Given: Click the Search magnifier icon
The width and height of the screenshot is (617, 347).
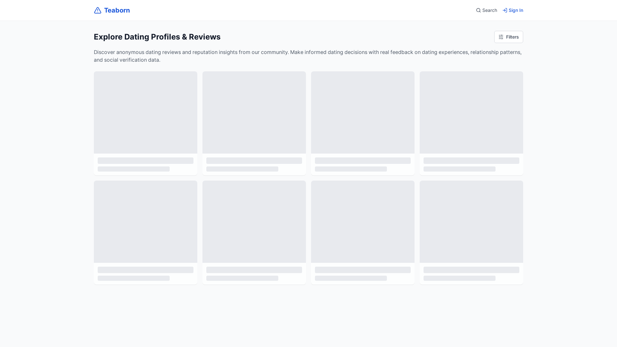Looking at the screenshot, I should pyautogui.click(x=478, y=10).
